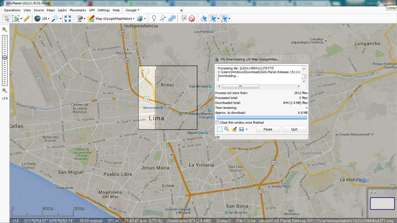This screenshot has width=397, height=223.
Task: Expand the search box history arrow
Action: tap(181, 10)
